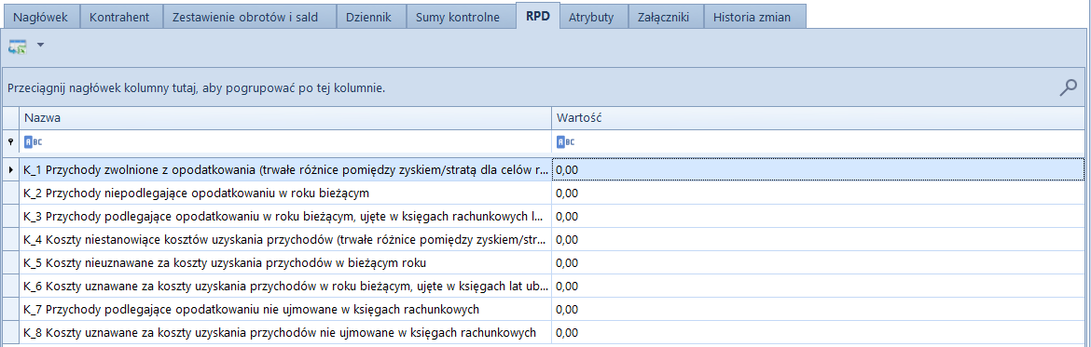Image resolution: width=1091 pixels, height=347 pixels.
Task: Select the Wartość cell of the K_1 row
Action: point(818,168)
